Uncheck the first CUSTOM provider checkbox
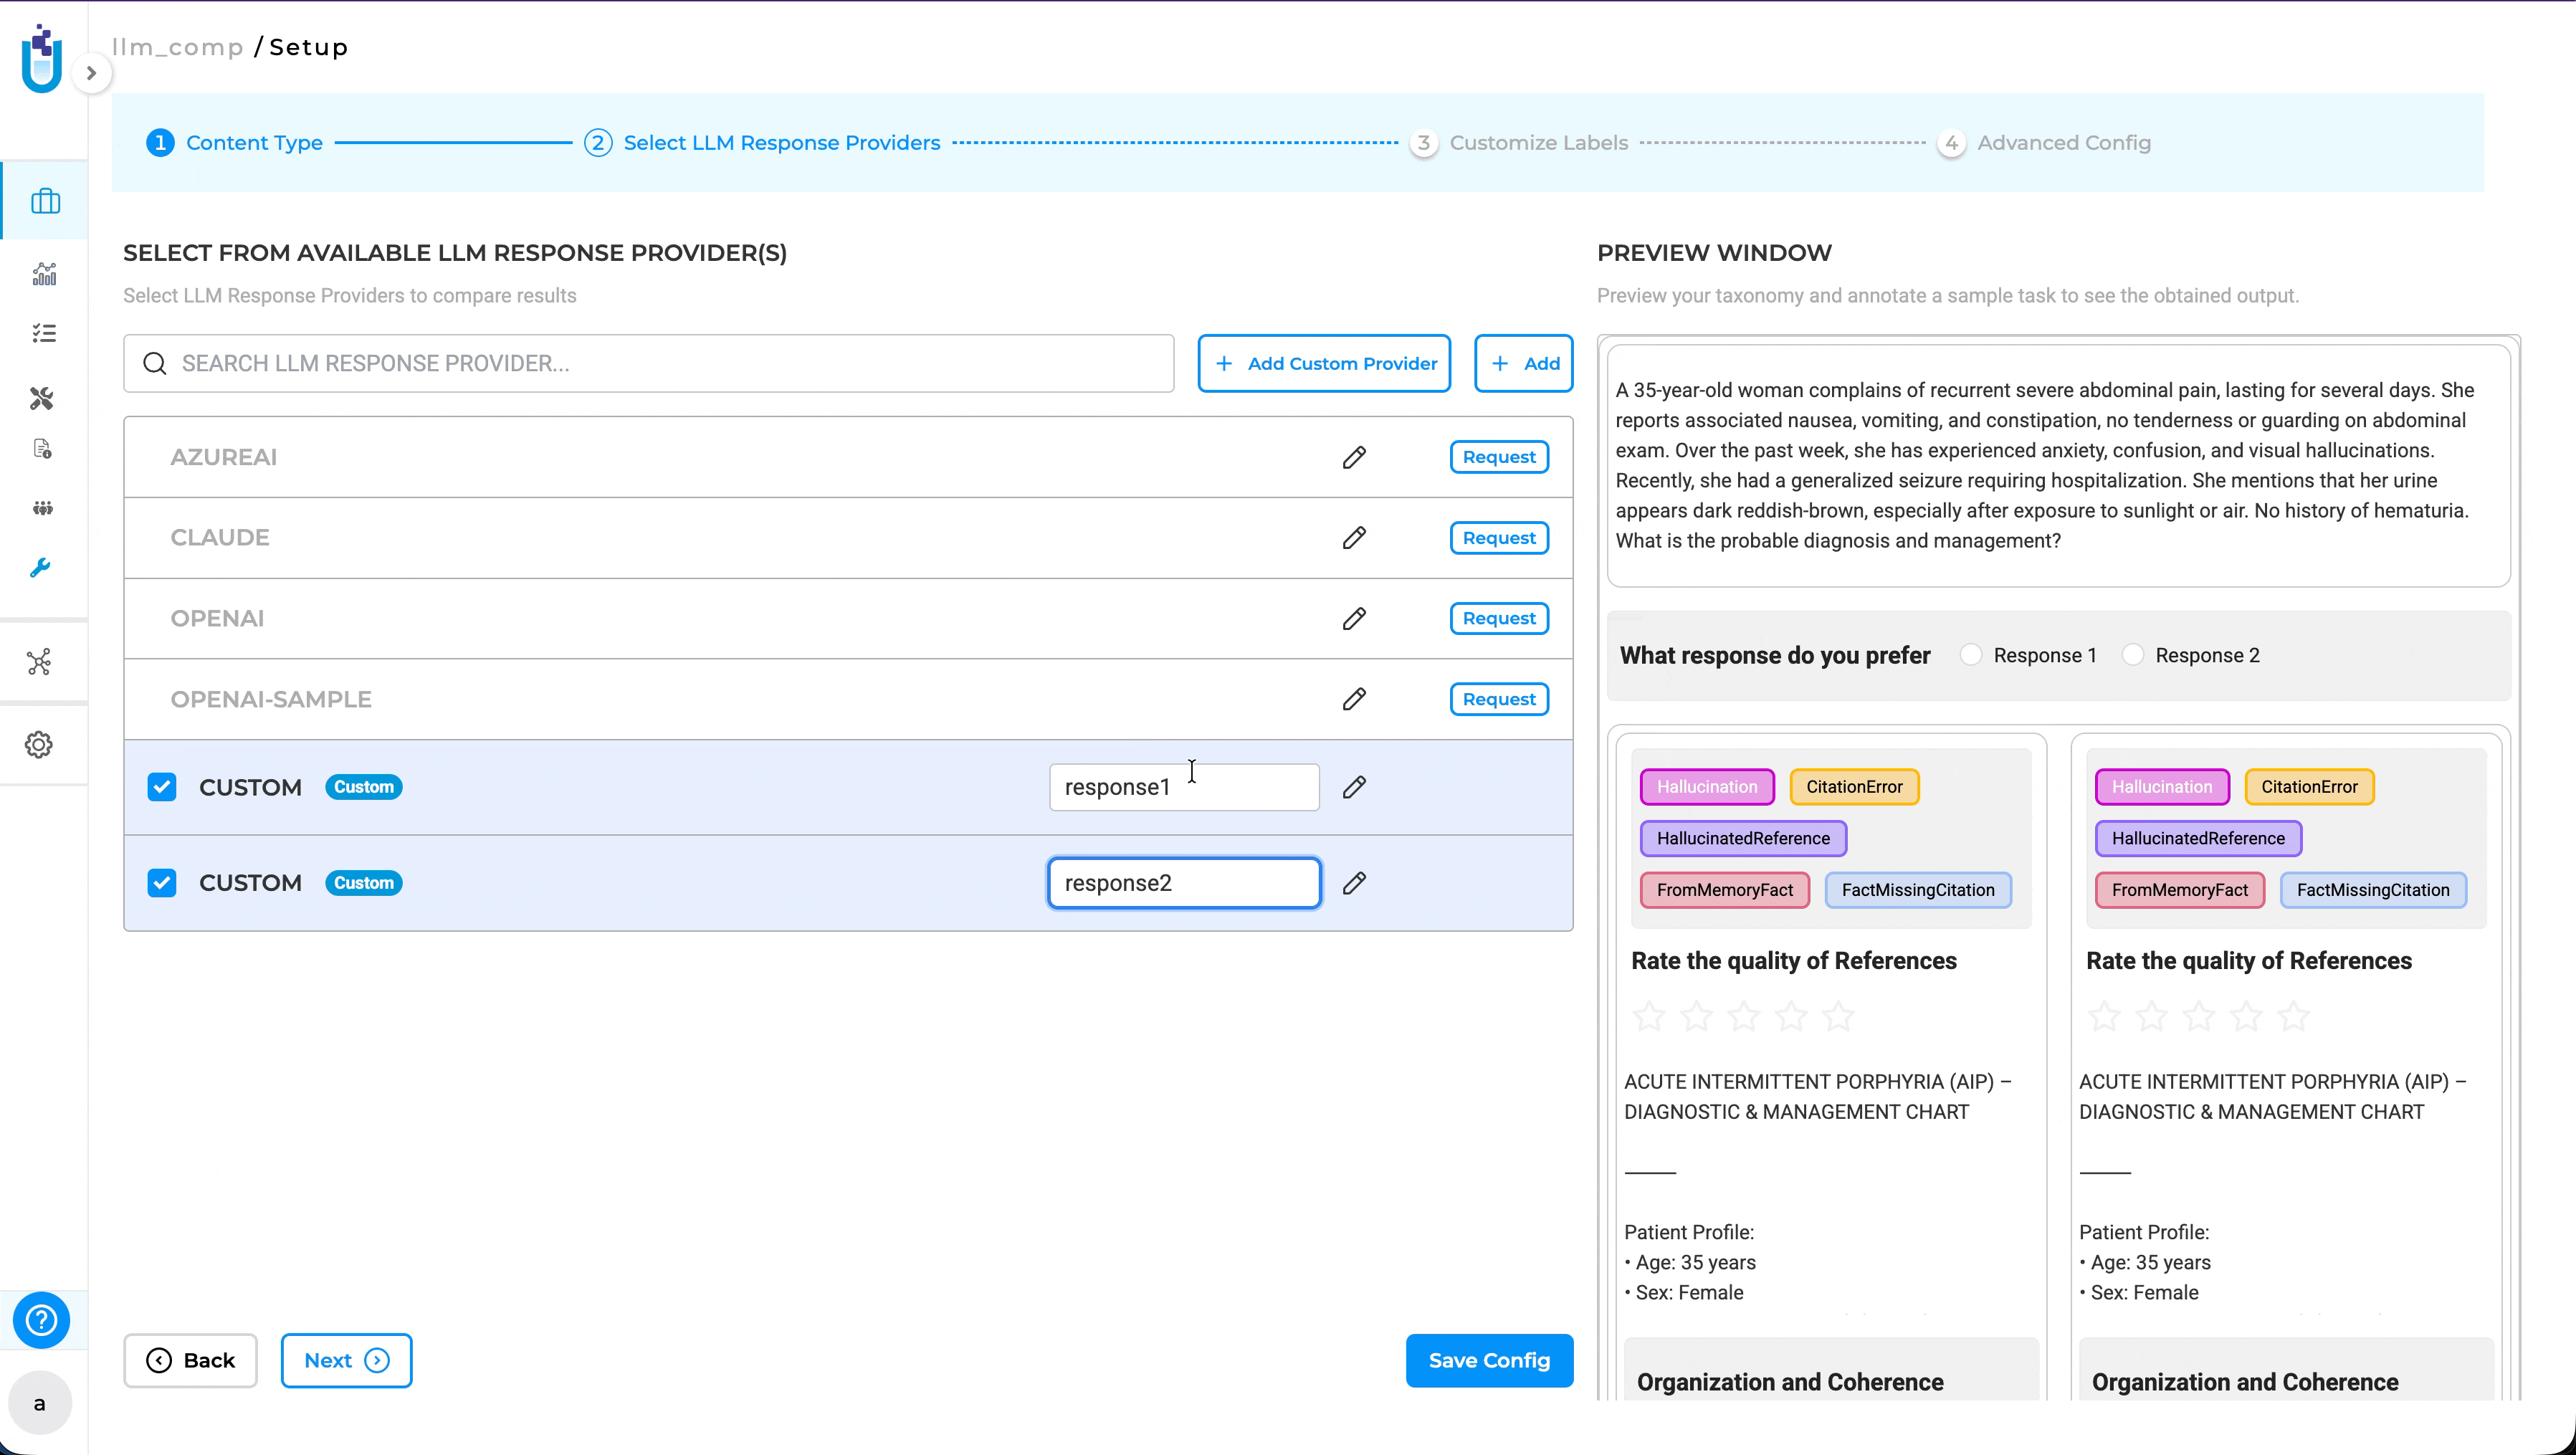2576x1455 pixels. [x=162, y=787]
